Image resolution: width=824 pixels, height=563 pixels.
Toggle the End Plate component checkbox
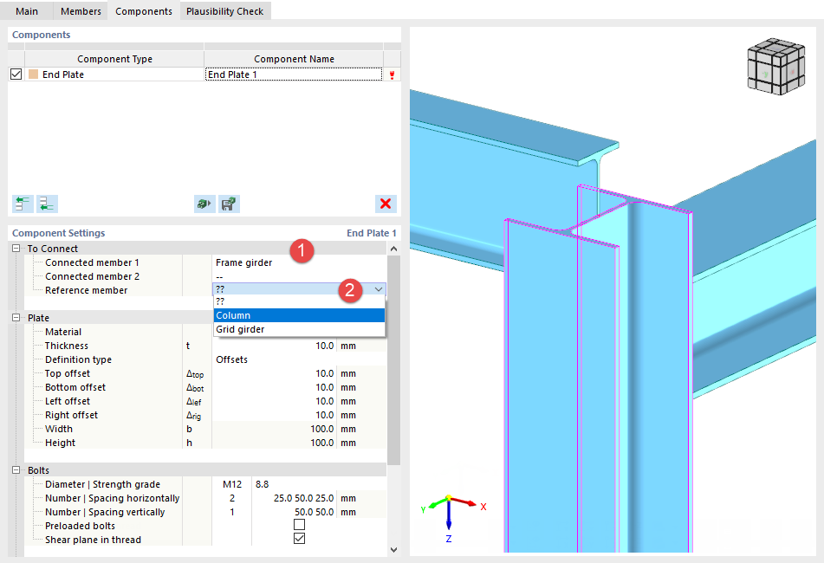point(16,74)
